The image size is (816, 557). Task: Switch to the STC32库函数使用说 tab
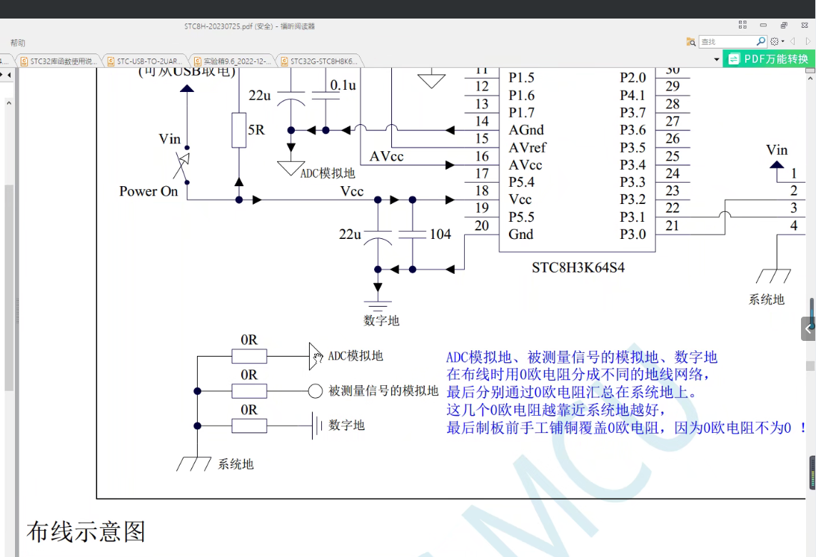pos(59,61)
